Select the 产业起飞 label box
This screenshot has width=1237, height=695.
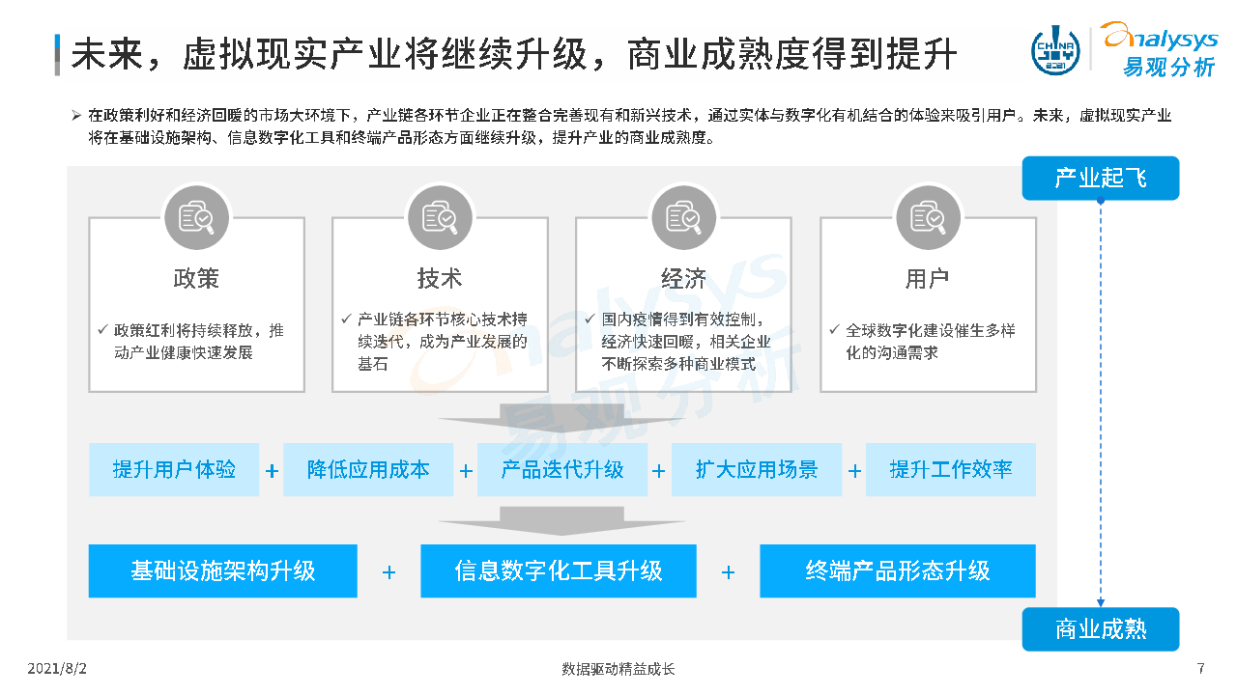point(1100,179)
